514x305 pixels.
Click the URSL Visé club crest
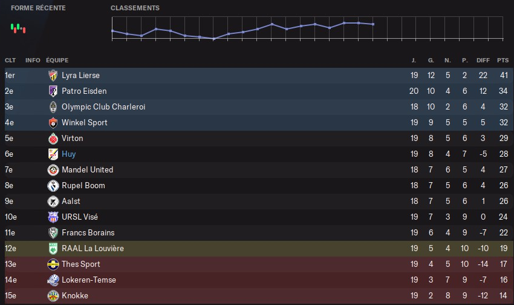(53, 217)
